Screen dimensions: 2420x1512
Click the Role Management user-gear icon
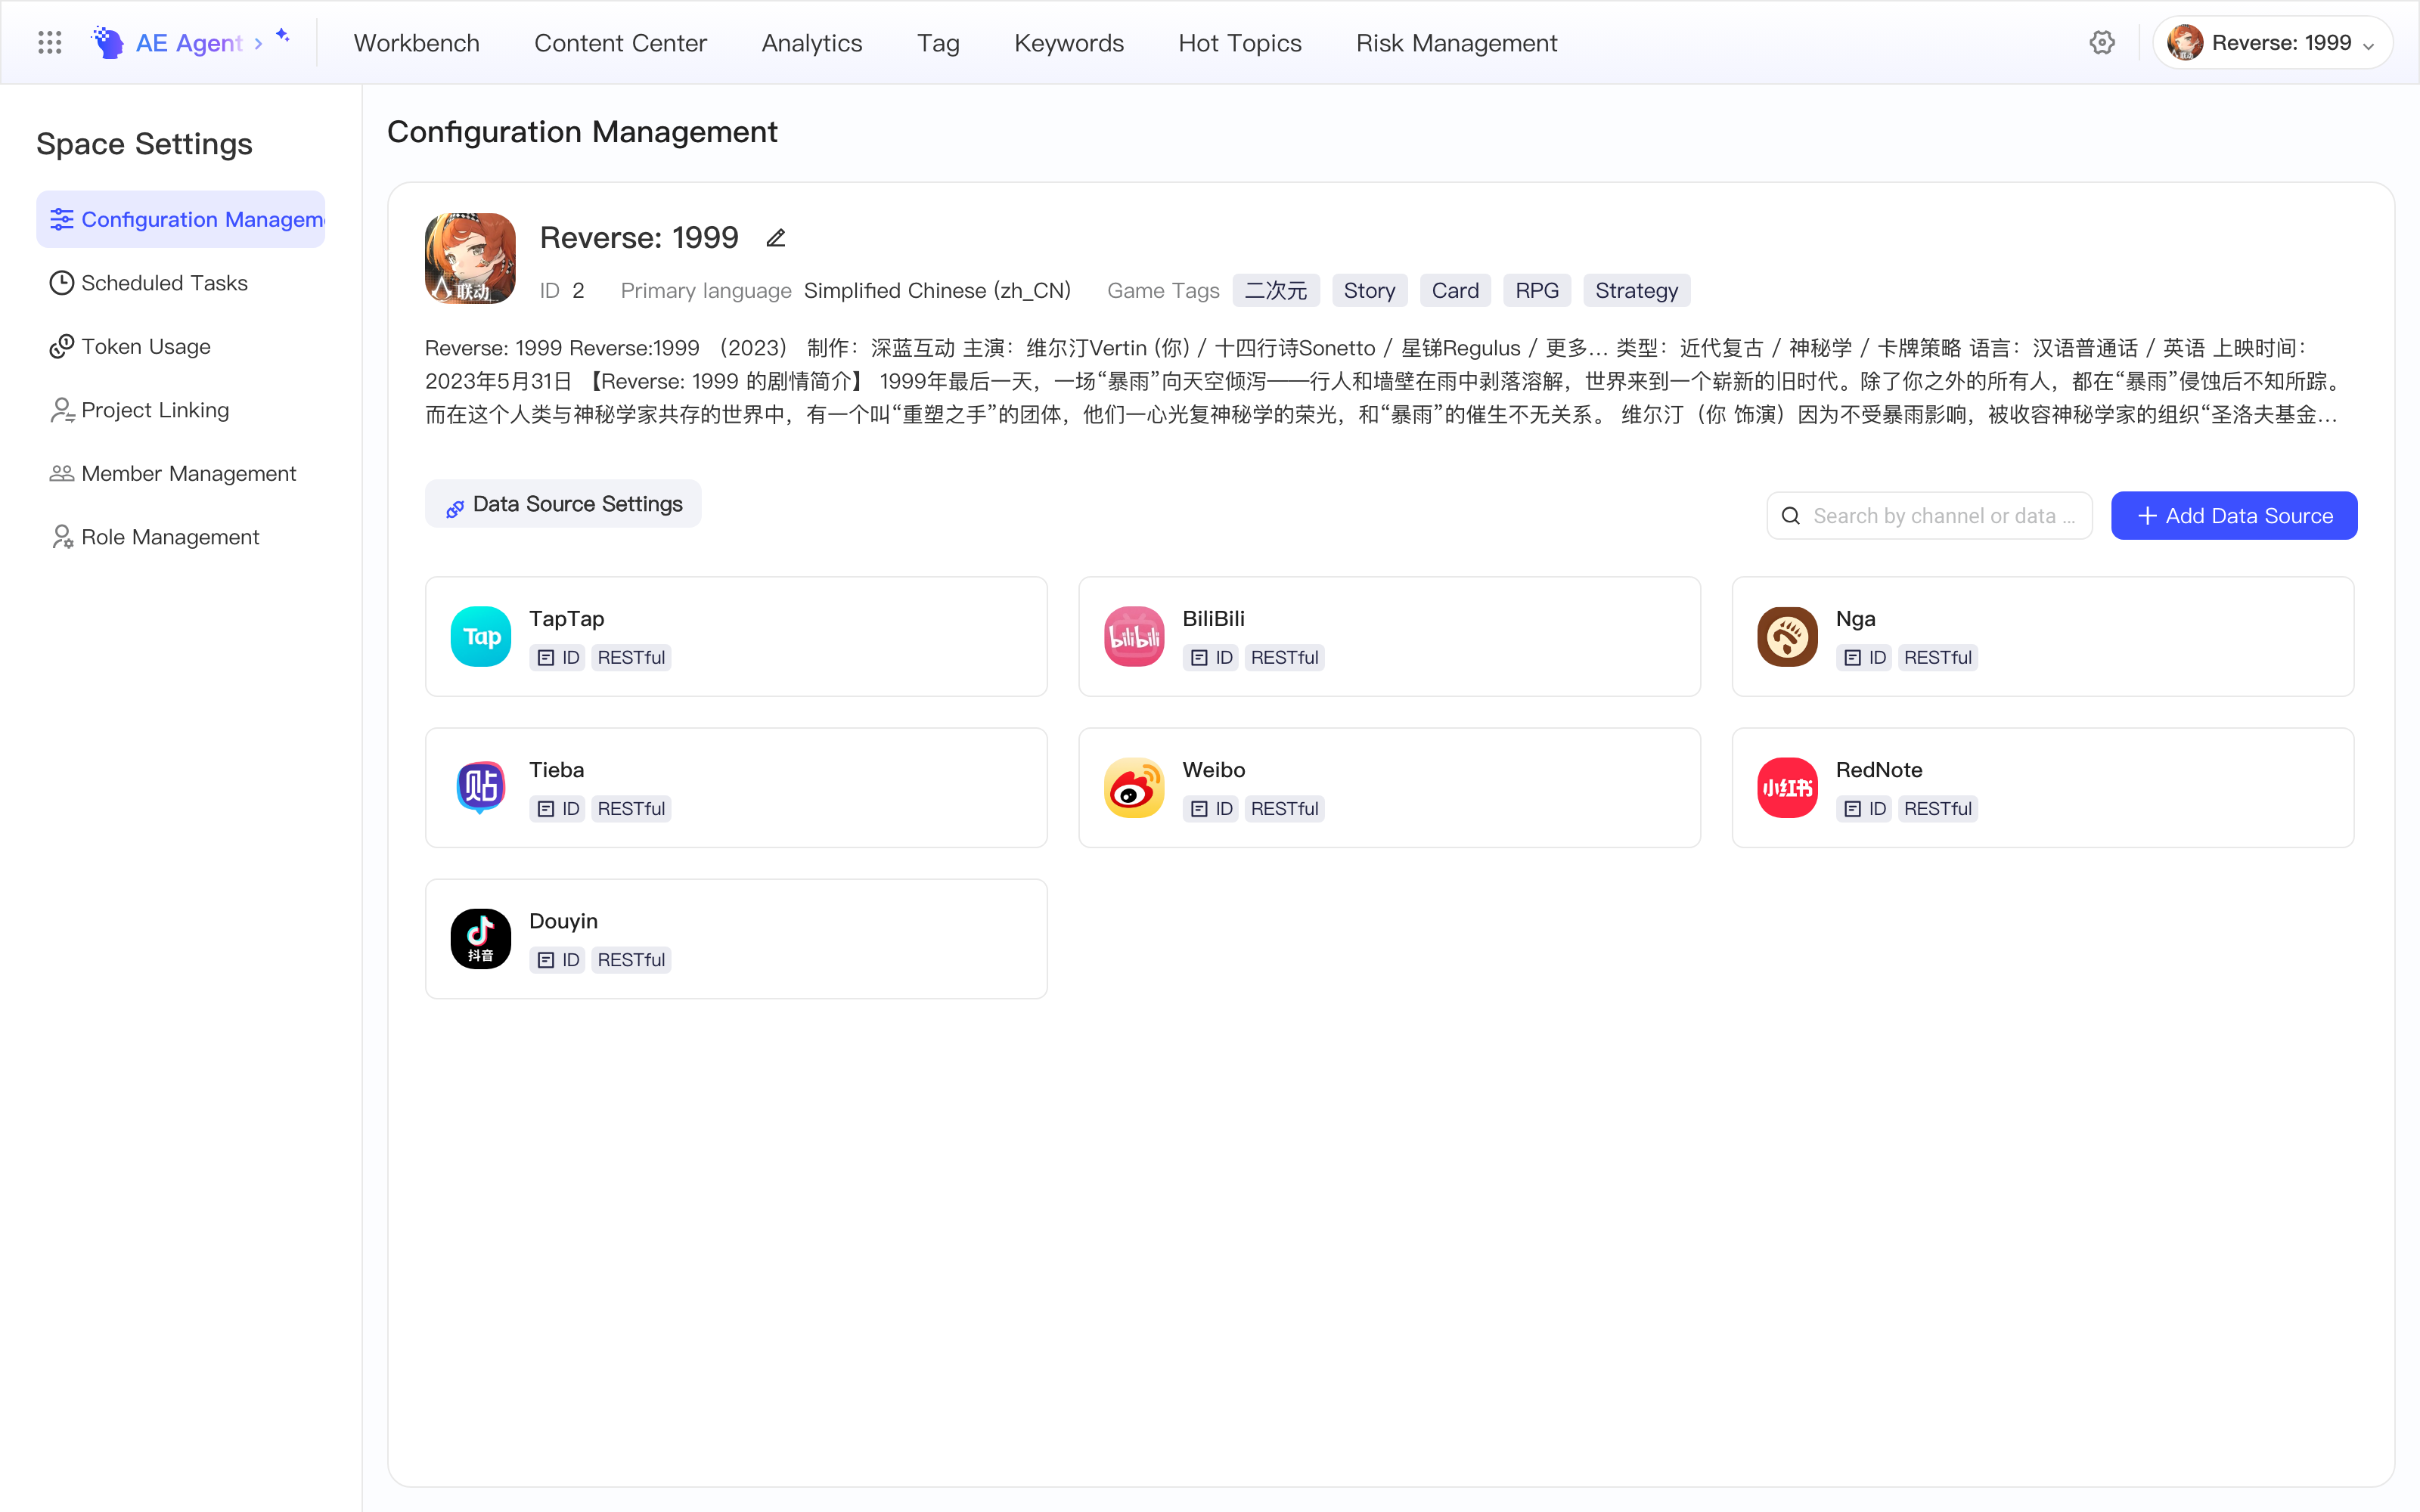(62, 537)
